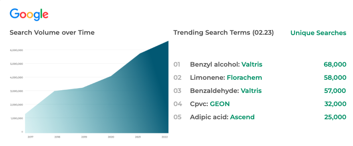Click the Adipic acid search term

[x=209, y=117]
